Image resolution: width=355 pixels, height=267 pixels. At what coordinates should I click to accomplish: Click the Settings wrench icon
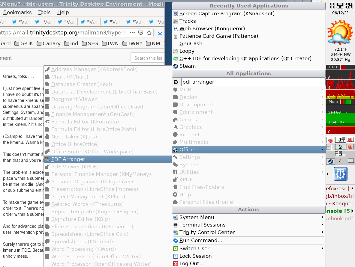pyautogui.click(x=176, y=157)
